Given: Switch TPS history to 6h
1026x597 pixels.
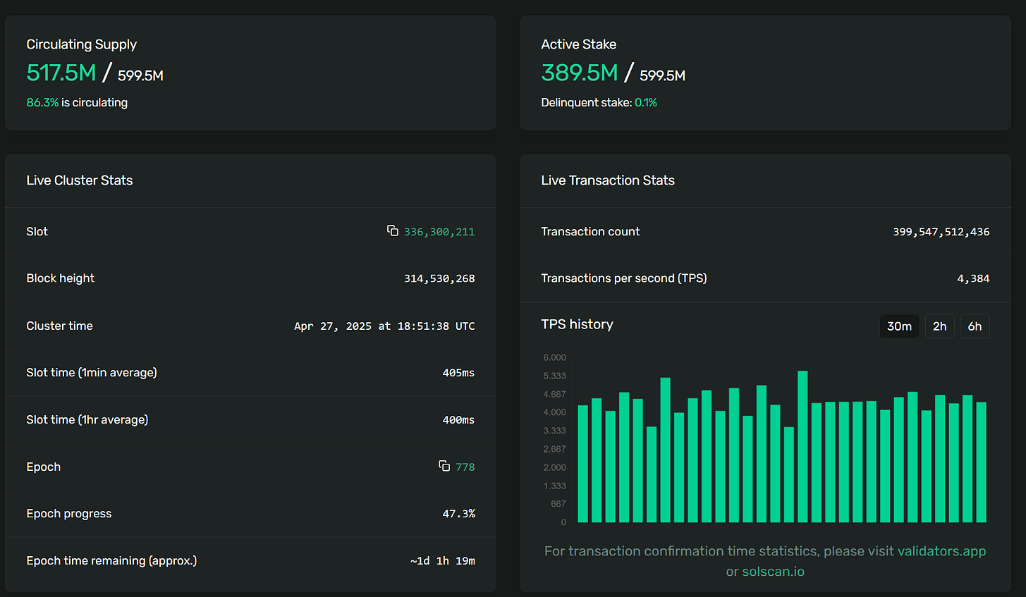Looking at the screenshot, I should click(975, 326).
